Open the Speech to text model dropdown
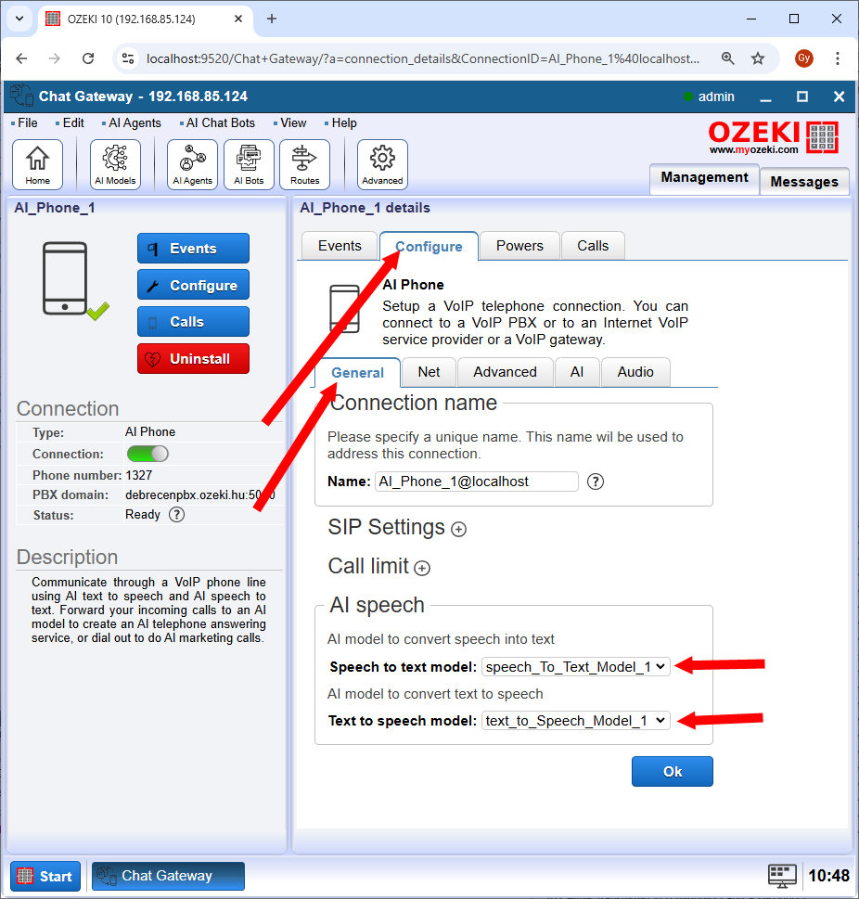This screenshot has height=899, width=859. tap(576, 667)
